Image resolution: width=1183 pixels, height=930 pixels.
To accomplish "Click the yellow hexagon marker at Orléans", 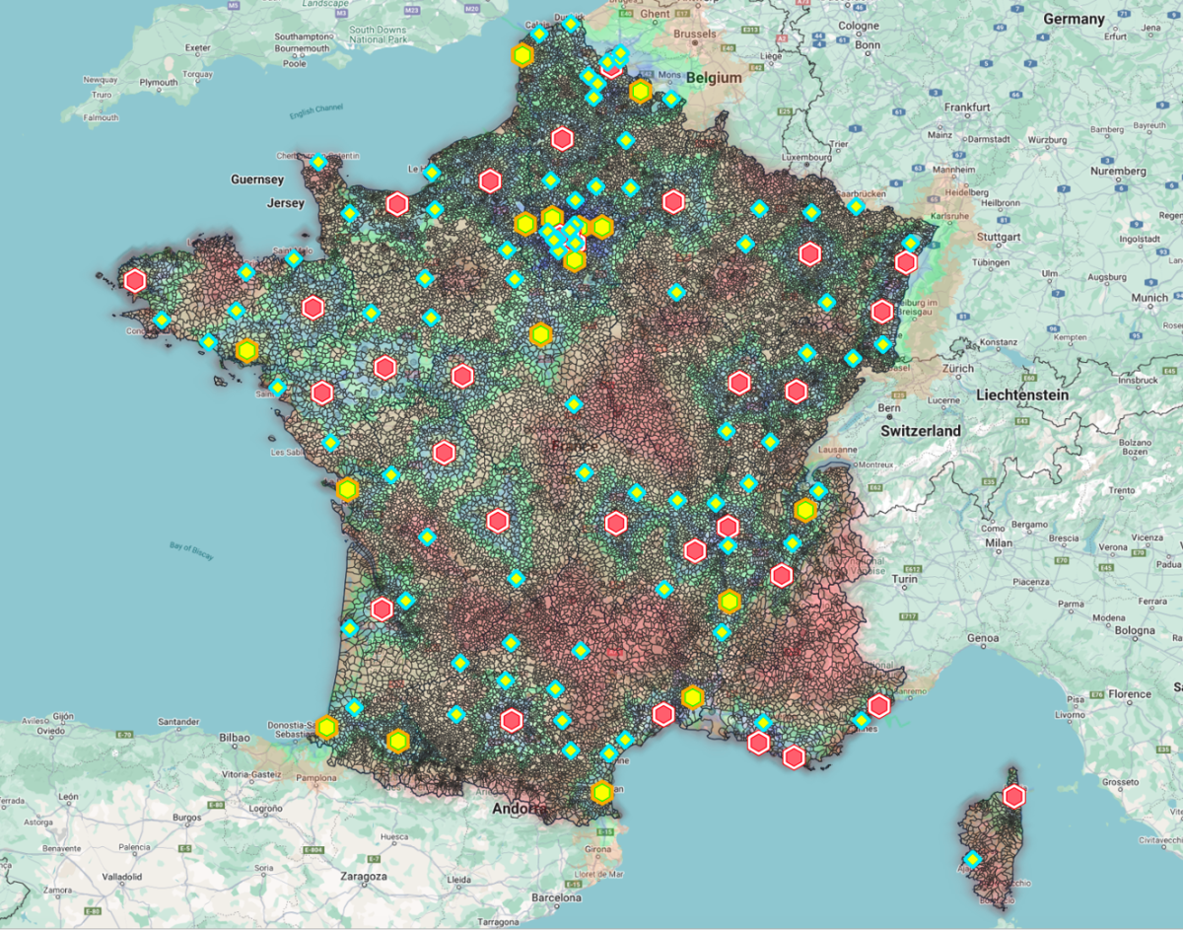I will pyautogui.click(x=540, y=334).
